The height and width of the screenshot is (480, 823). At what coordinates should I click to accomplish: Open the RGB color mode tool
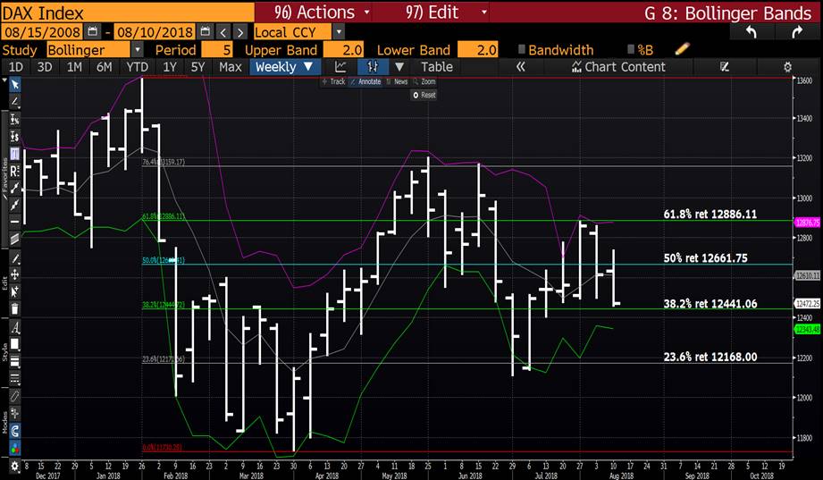(x=14, y=449)
